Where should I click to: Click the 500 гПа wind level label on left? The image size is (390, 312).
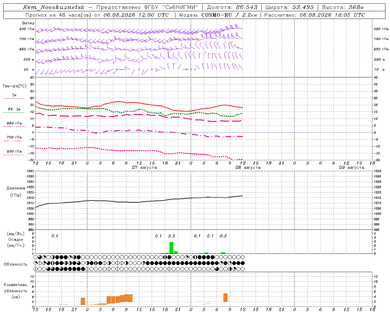click(27, 29)
